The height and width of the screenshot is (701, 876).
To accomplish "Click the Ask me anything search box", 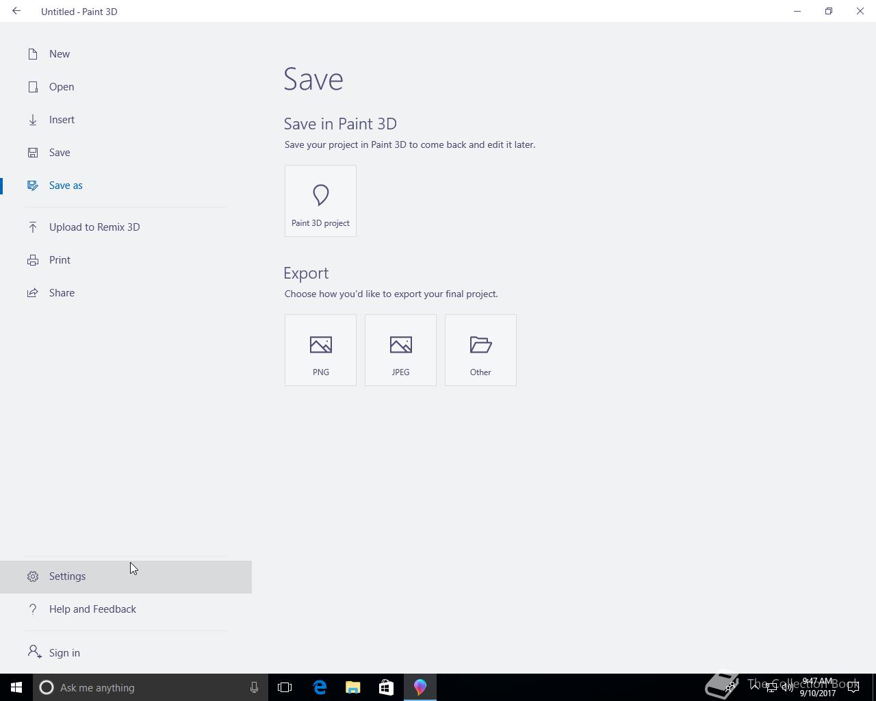I will 151,687.
